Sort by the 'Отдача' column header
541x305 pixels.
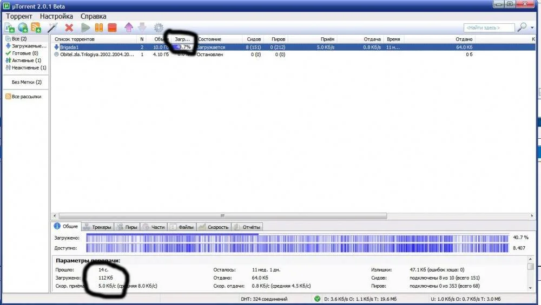[x=372, y=39]
